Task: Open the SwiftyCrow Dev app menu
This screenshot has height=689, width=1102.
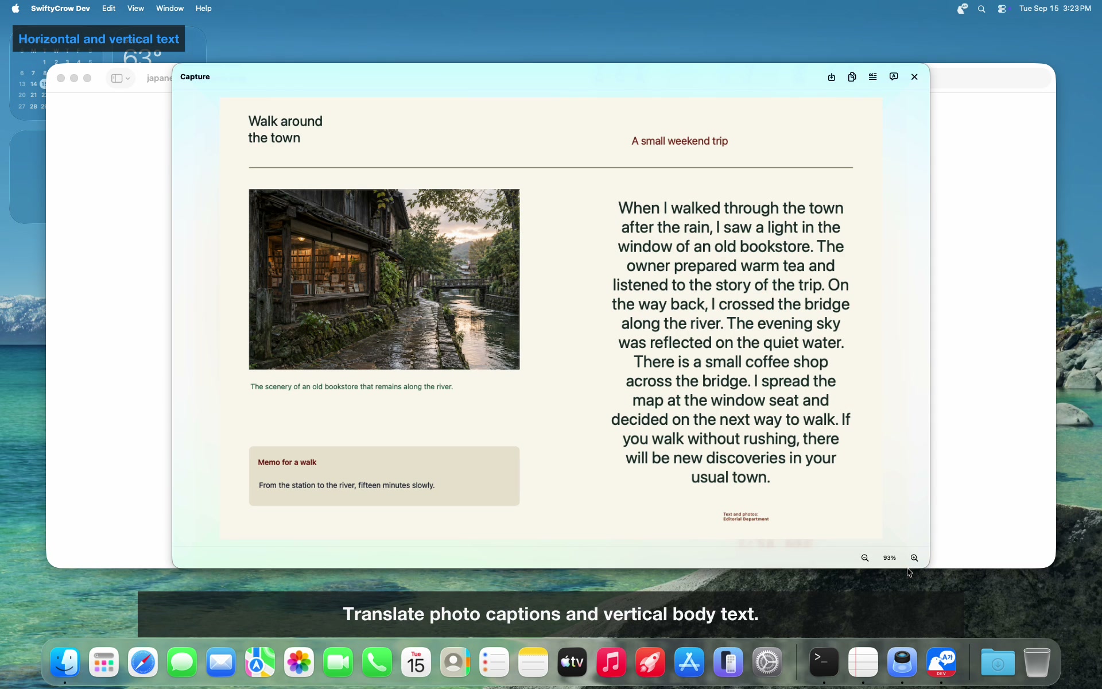Action: [60, 9]
